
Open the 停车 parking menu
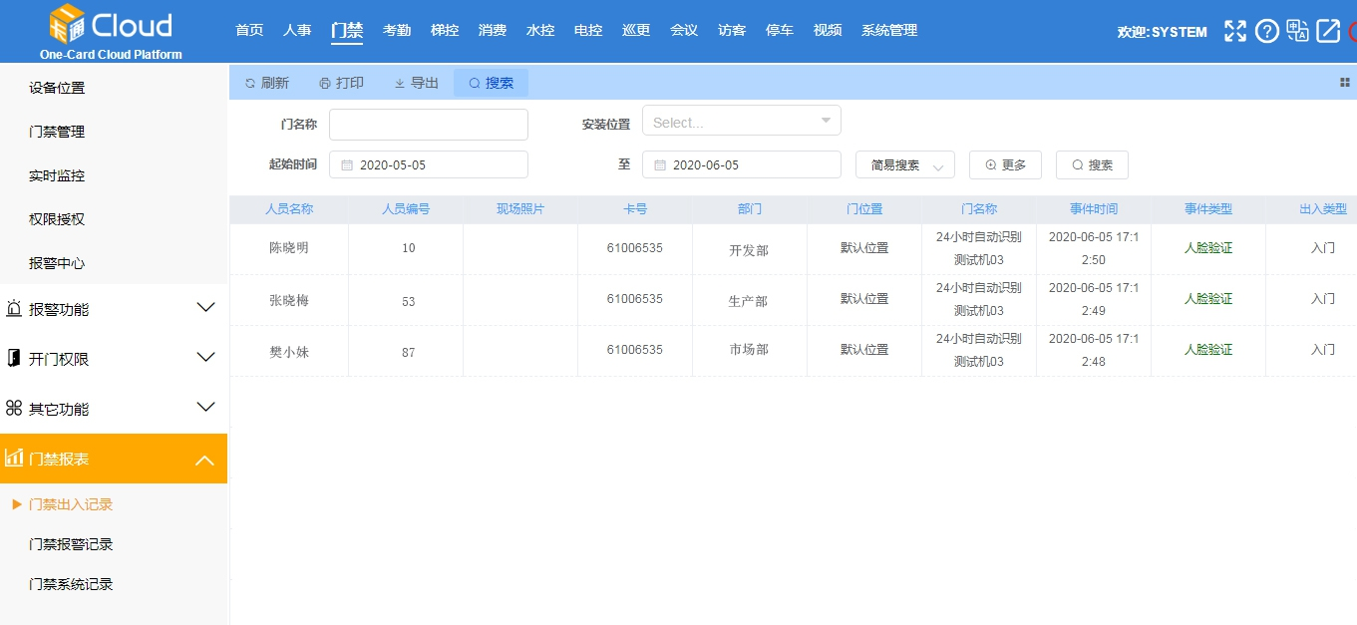coord(780,31)
